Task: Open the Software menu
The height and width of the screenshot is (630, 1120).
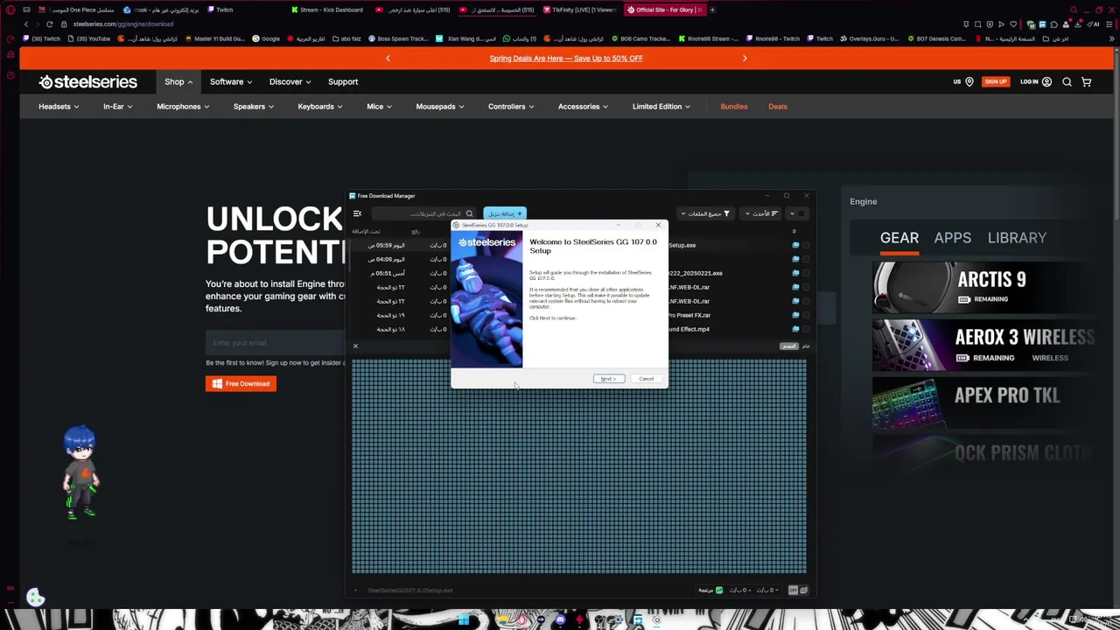Action: [x=231, y=81]
